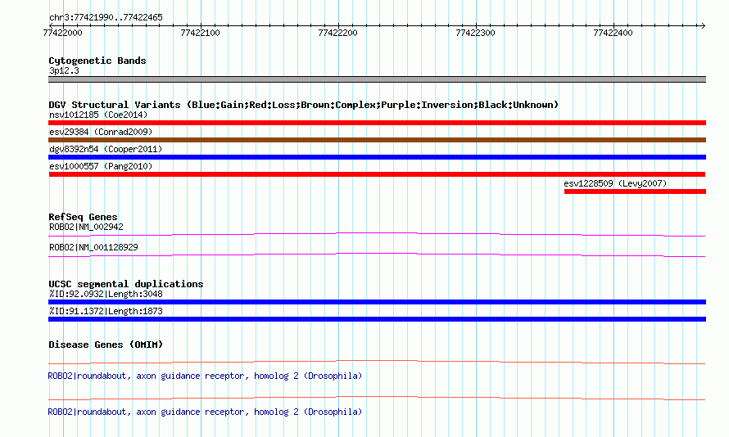Screen dimensions: 729x437
Task: Click the blue bar for duplication Length:3048
Action: (377, 302)
